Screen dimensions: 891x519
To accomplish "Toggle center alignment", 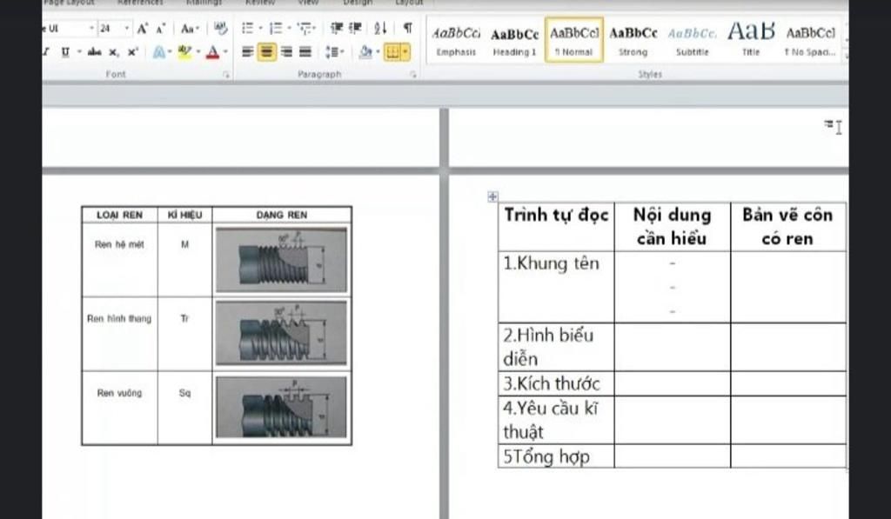I will coord(266,52).
